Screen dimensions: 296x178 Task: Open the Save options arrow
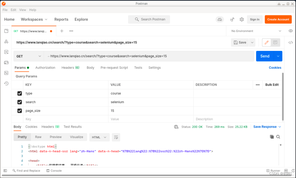[252, 43]
